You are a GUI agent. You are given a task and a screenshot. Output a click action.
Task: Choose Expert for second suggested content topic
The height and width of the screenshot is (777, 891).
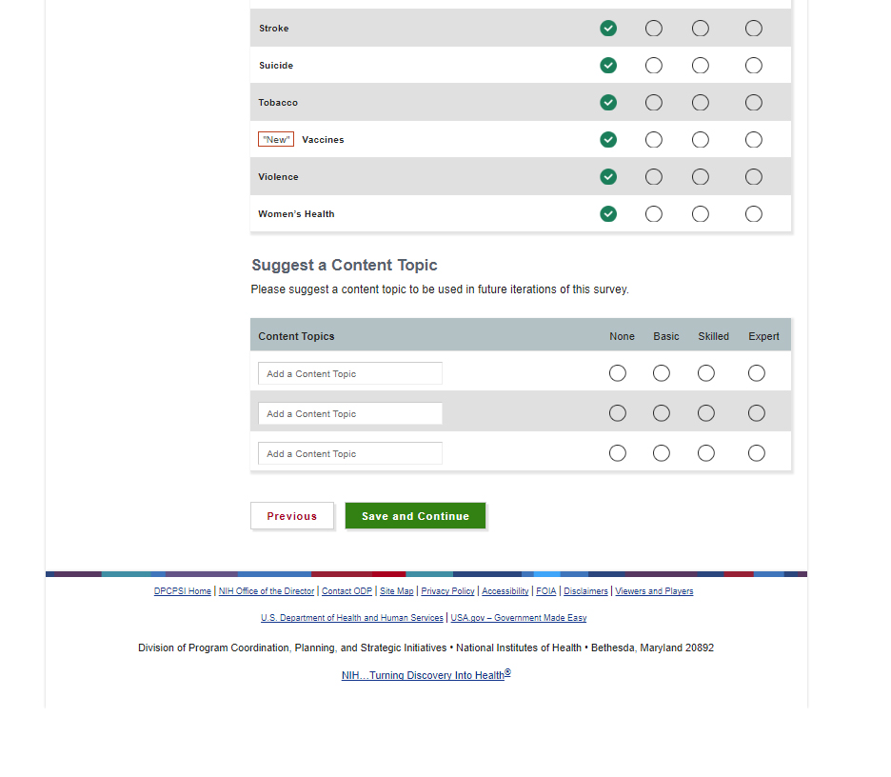pyautogui.click(x=756, y=413)
